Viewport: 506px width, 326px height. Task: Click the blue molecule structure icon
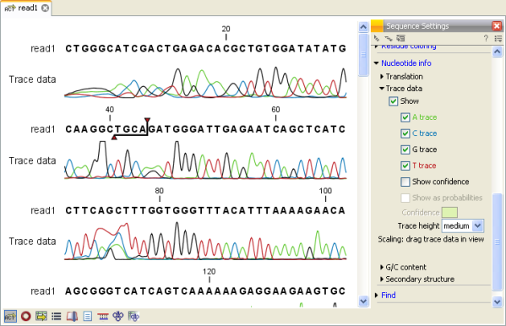pyautogui.click(x=118, y=316)
